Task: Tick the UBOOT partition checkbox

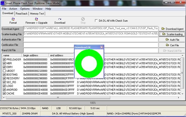Action: coord(4,71)
